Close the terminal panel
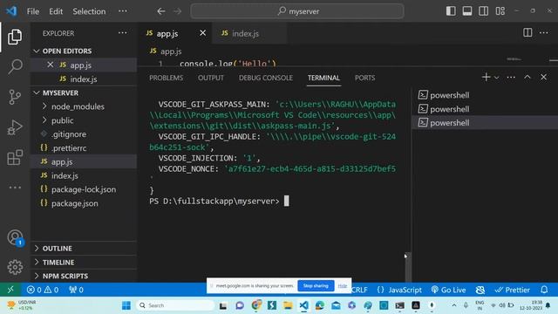Viewport: 558px width, 314px height. pyautogui.click(x=543, y=78)
